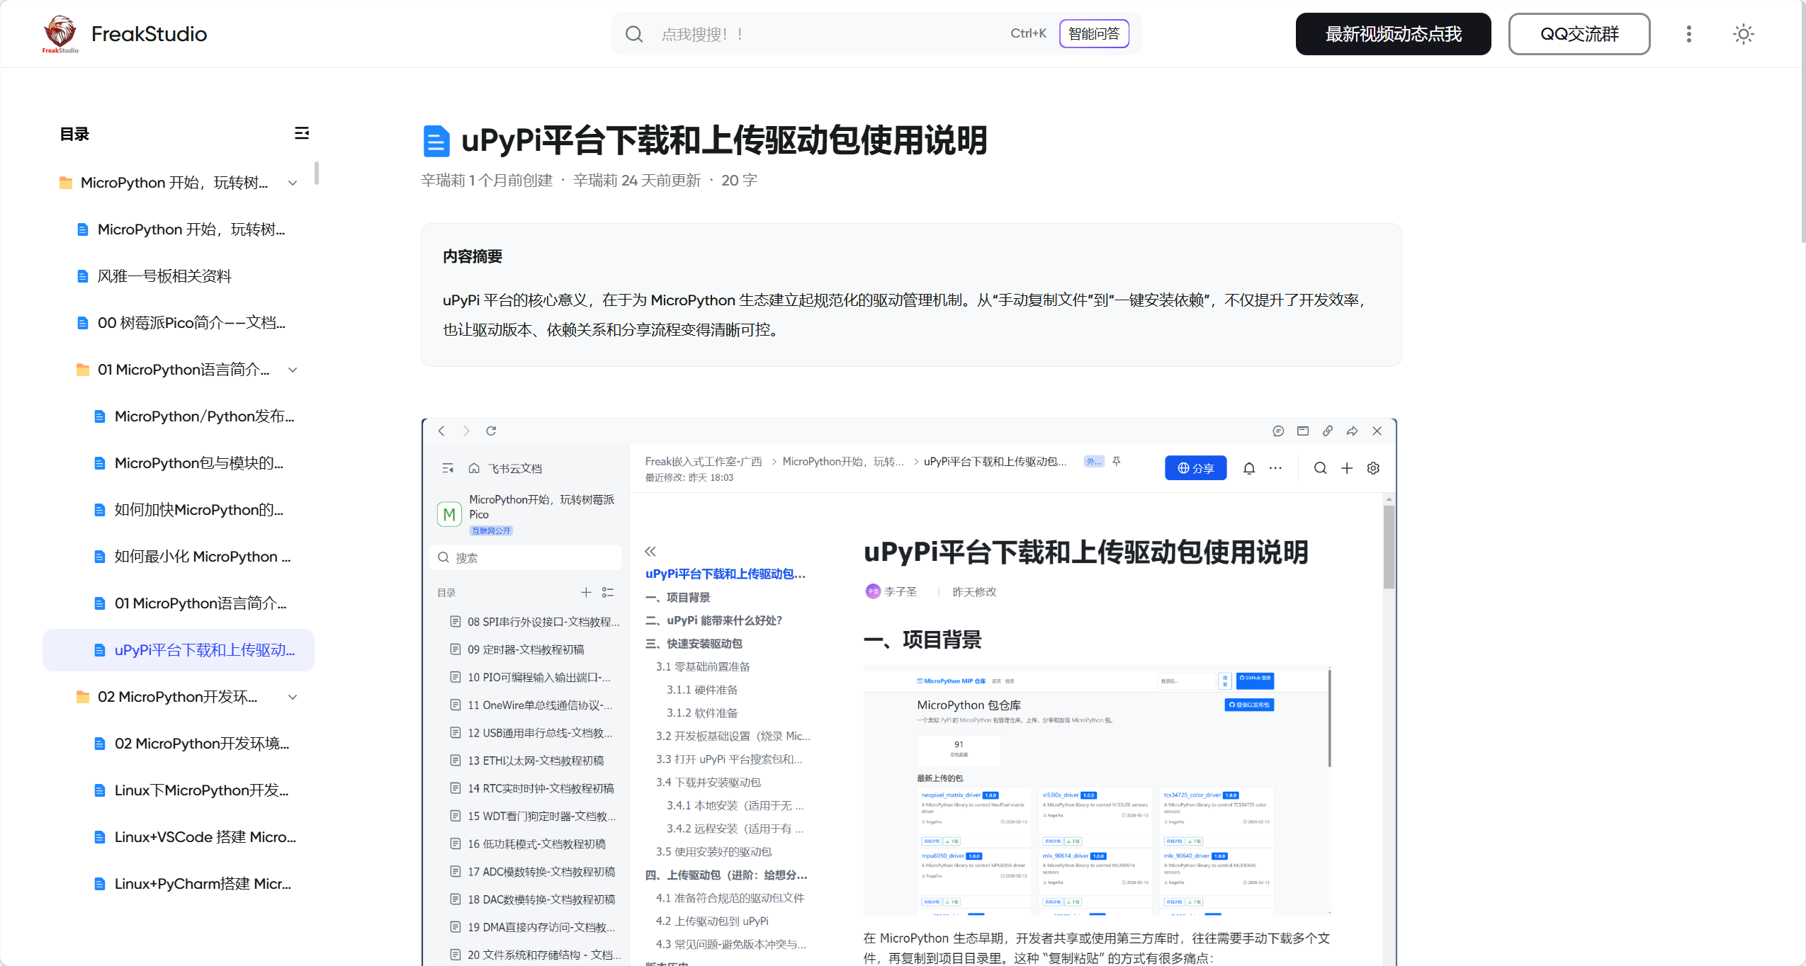Click the MicroPython开始，玩转... breadcrumb
The height and width of the screenshot is (966, 1806).
843,461
